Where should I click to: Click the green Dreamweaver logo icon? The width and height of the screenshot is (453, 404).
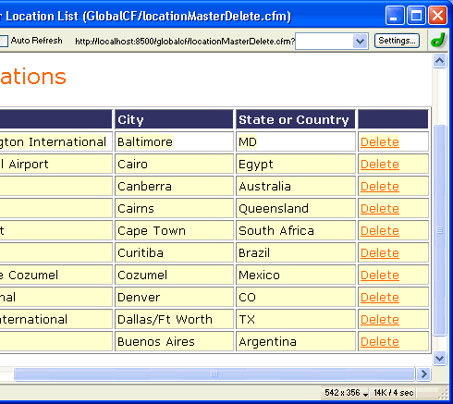pyautogui.click(x=438, y=40)
